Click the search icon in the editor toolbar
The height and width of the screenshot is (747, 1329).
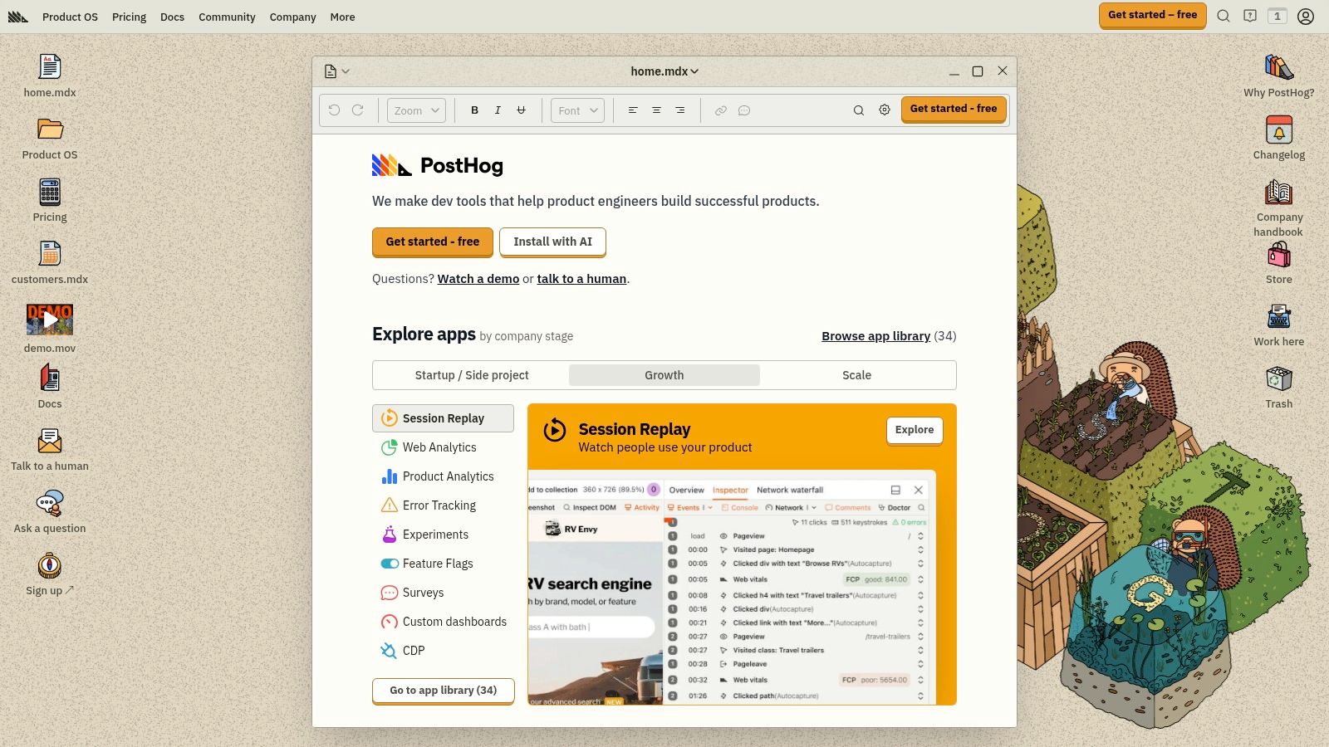[859, 110]
